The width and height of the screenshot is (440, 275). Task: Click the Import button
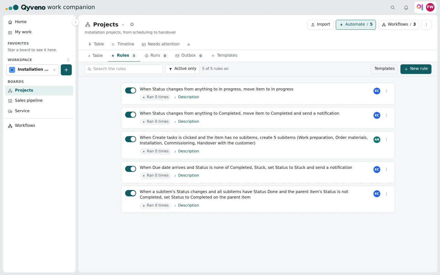(320, 24)
